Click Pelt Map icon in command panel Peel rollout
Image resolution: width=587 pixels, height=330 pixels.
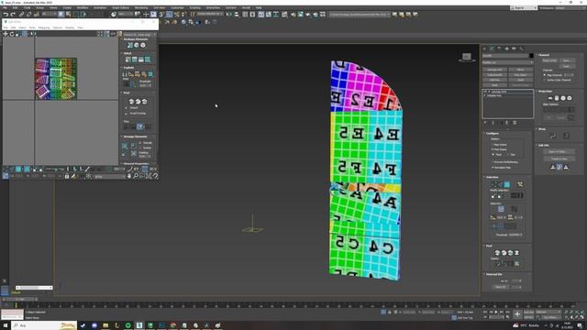(517, 253)
